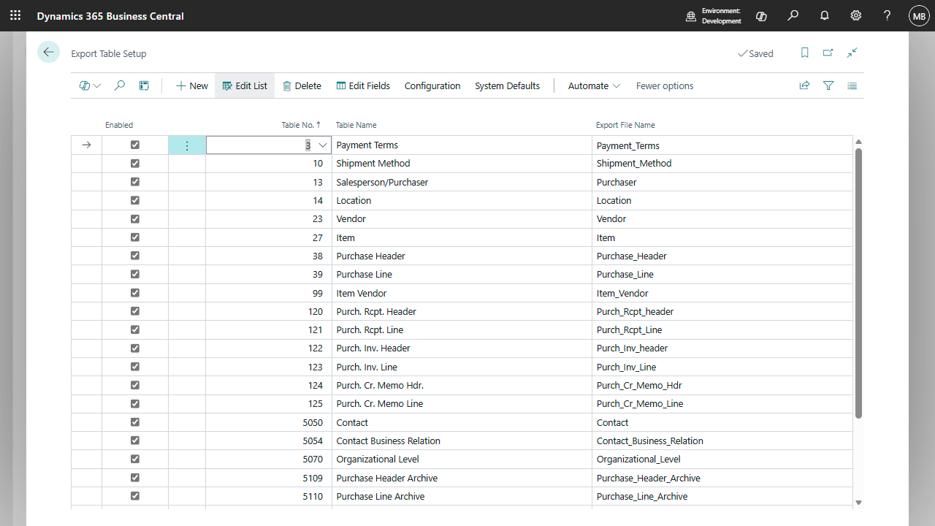Toggle Enabled checkbox for Purchase Header
935x526 pixels.
click(135, 256)
